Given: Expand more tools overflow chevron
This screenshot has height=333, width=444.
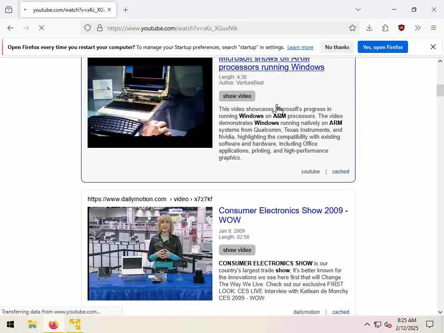Looking at the screenshot, I should [x=418, y=28].
